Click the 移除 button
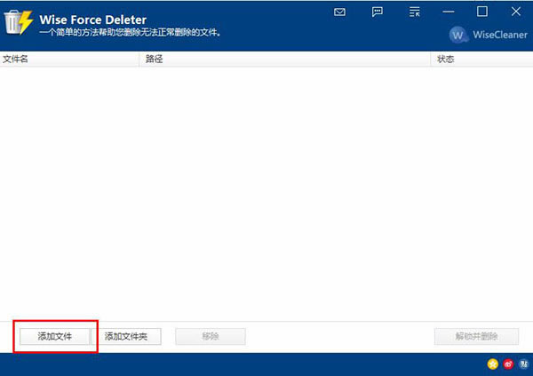 coord(211,337)
